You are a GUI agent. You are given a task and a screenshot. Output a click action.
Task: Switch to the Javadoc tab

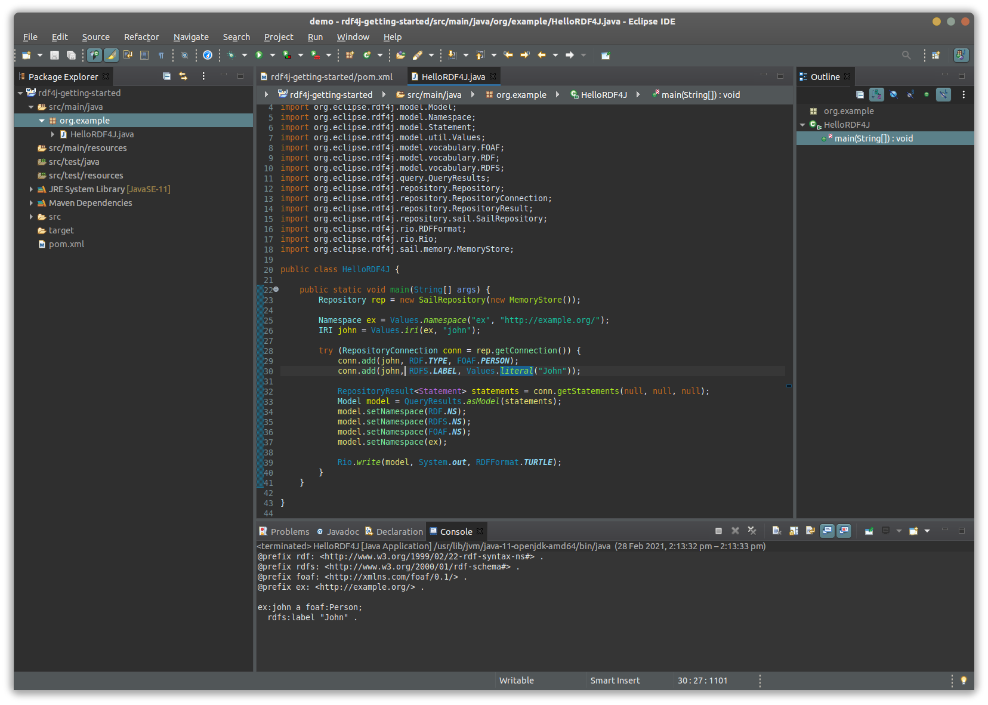[338, 532]
